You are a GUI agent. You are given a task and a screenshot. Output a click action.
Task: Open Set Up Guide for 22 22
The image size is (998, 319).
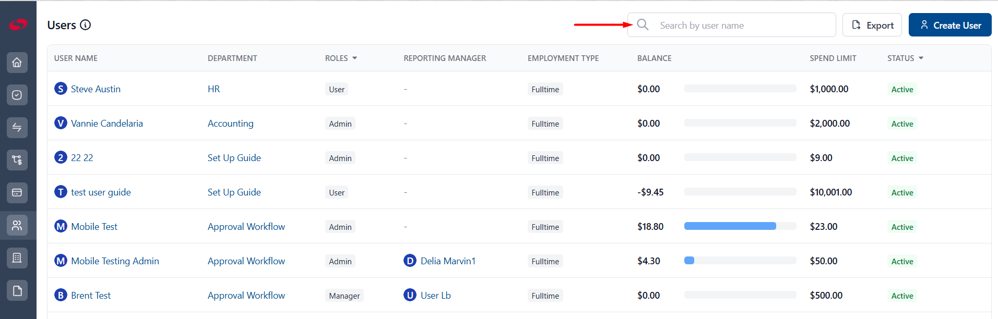234,158
